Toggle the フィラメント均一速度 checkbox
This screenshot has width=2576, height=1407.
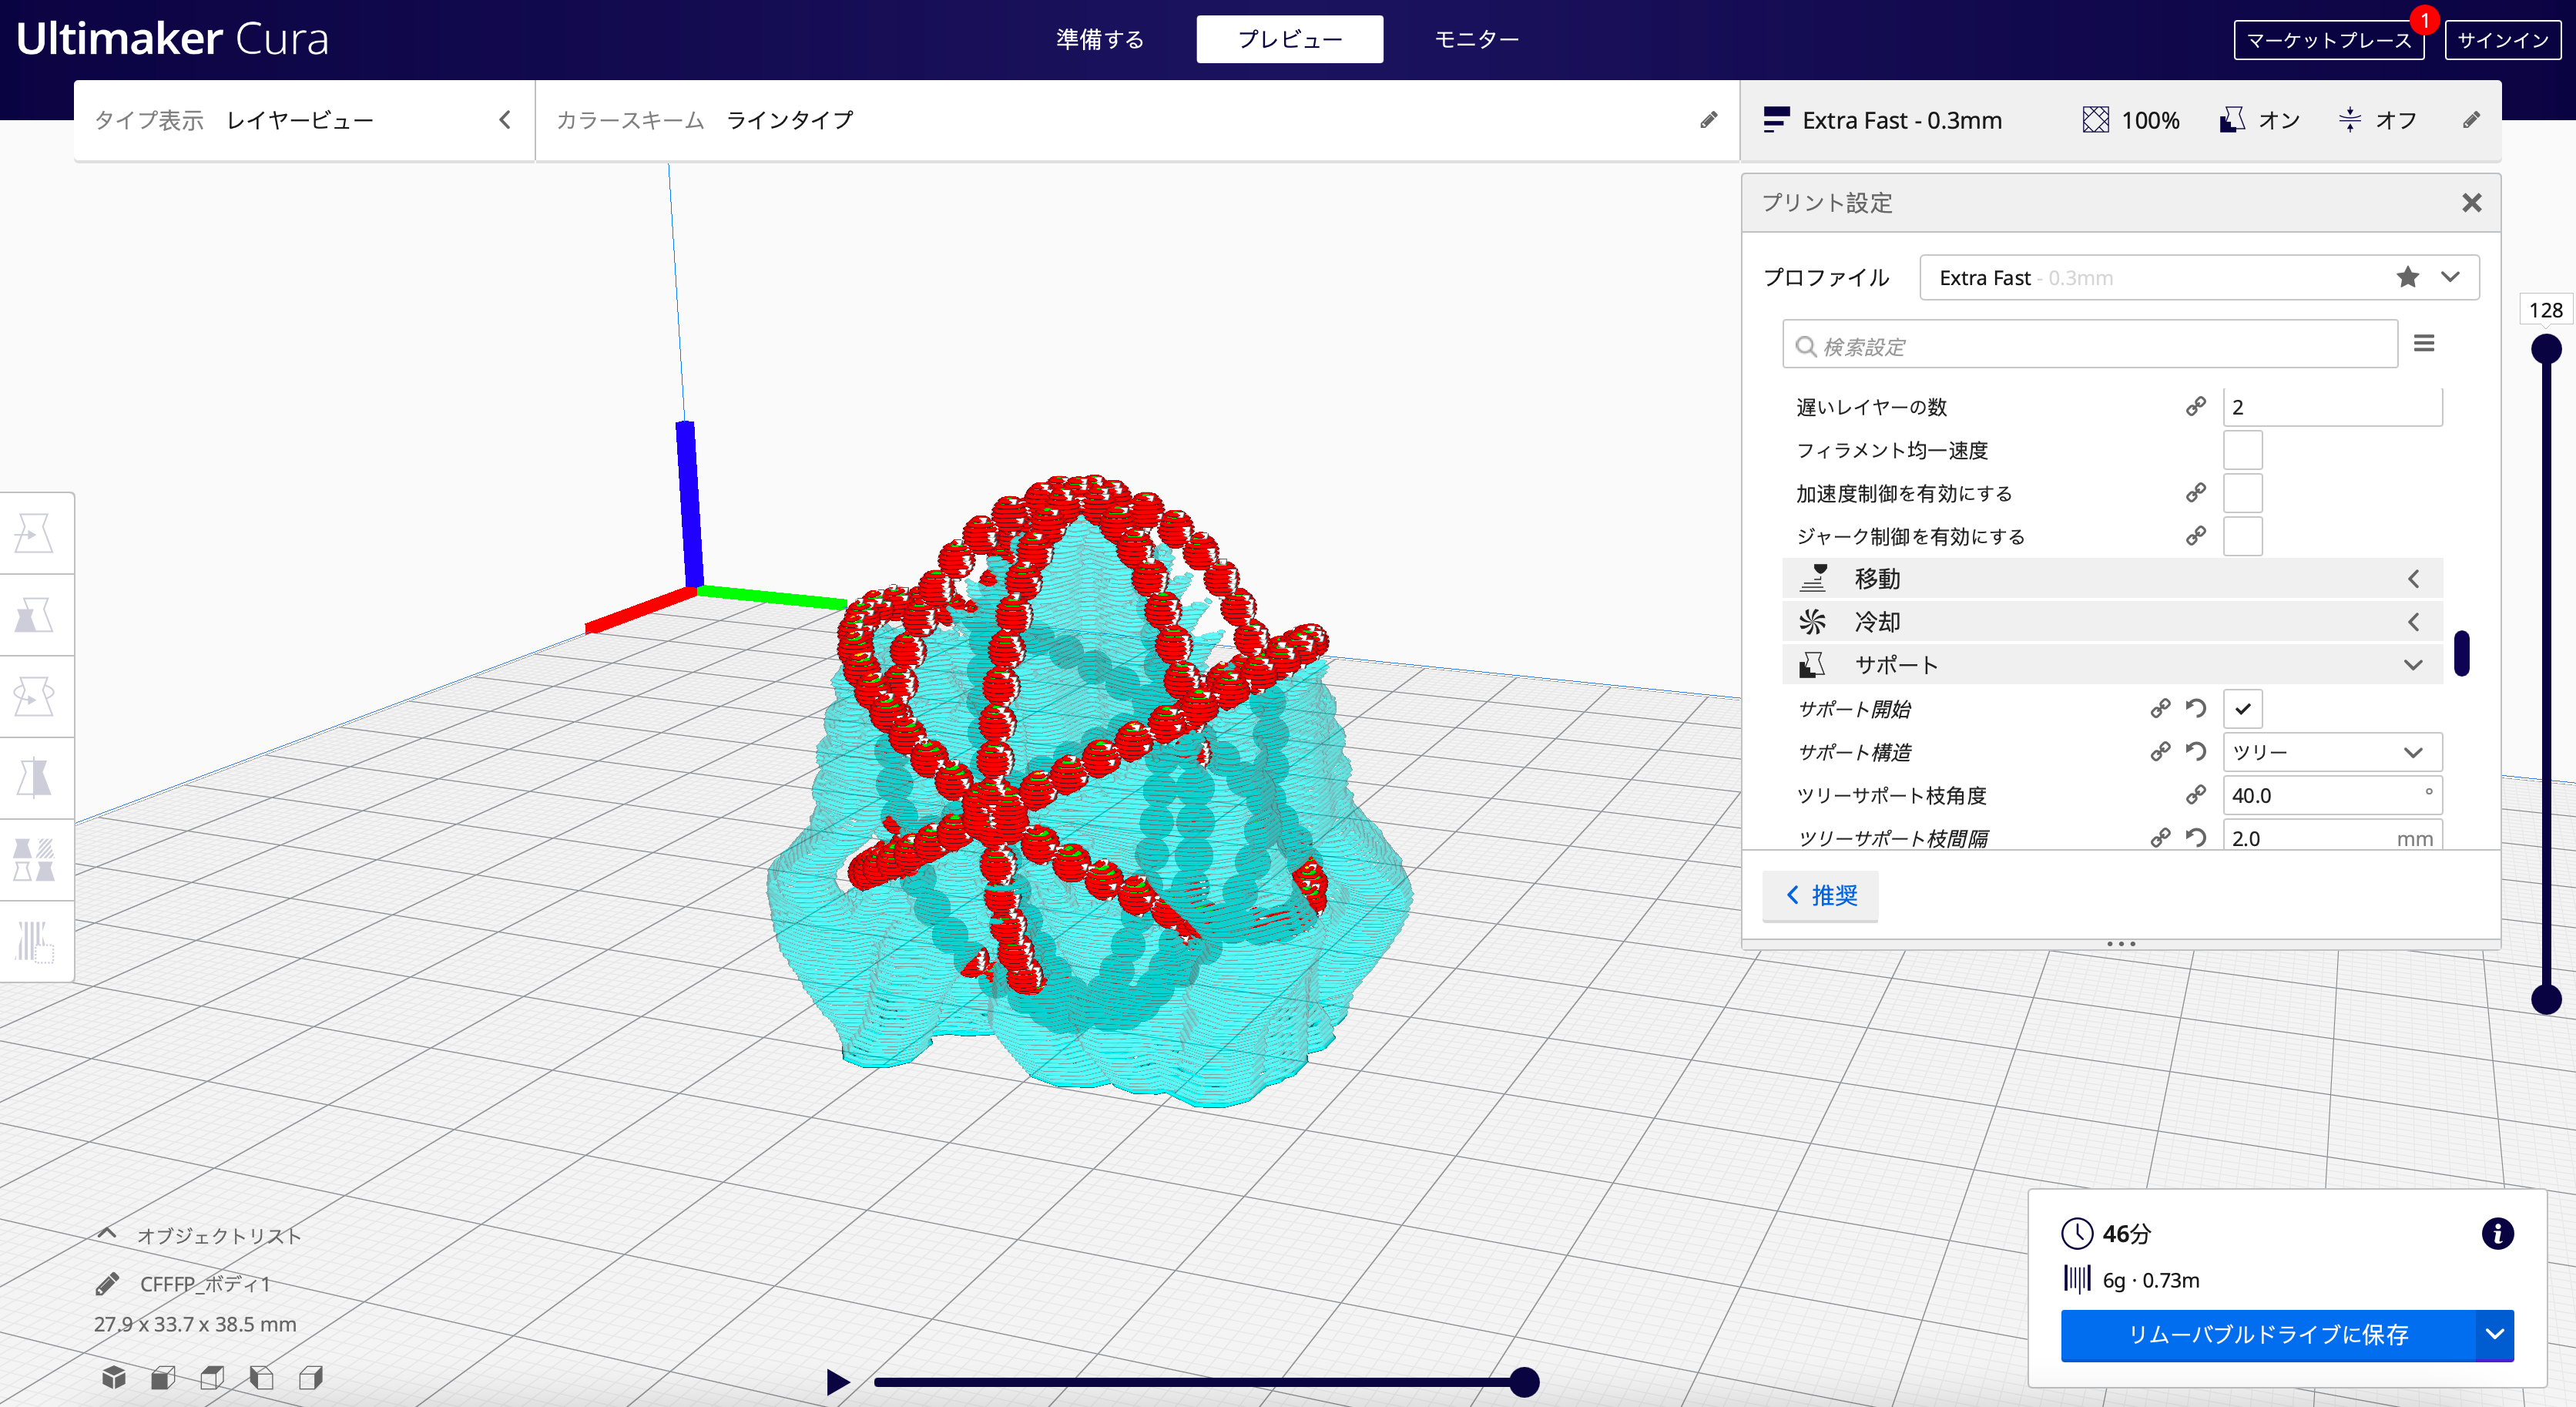(2242, 450)
